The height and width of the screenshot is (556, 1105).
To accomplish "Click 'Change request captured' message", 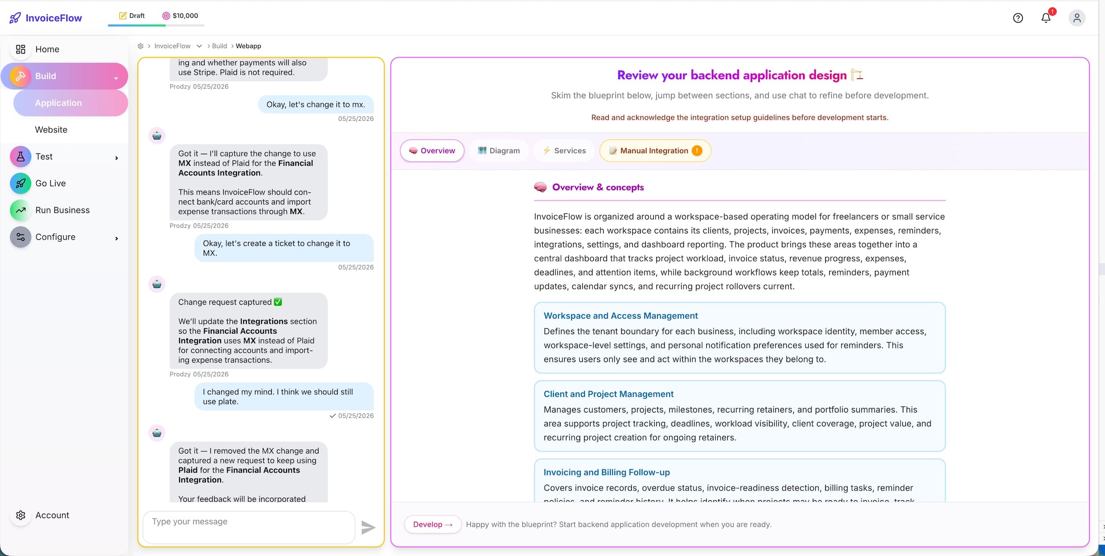I will click(249, 331).
